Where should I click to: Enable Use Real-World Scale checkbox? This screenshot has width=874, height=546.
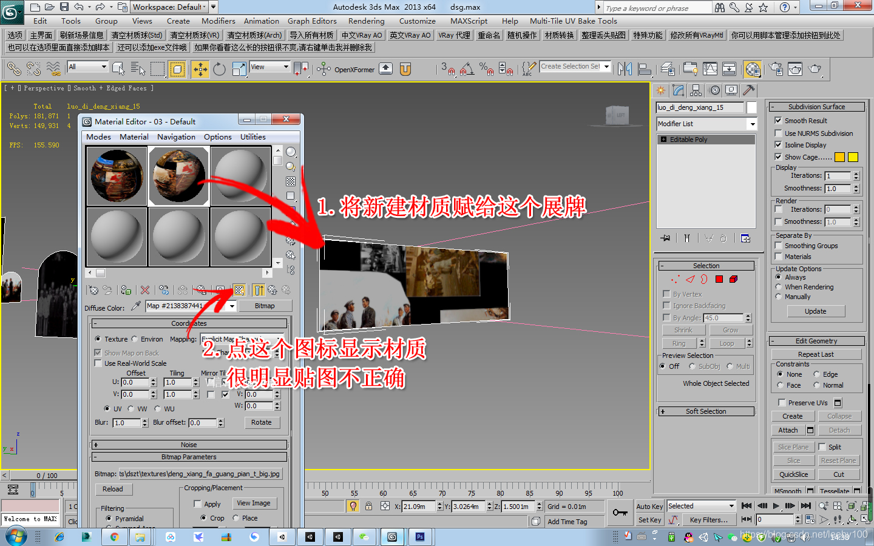point(98,363)
